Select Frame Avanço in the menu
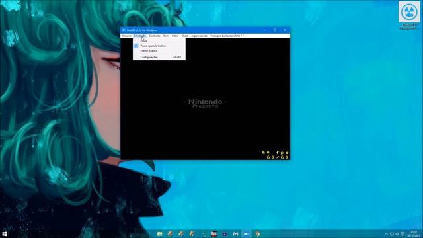 coord(159,51)
